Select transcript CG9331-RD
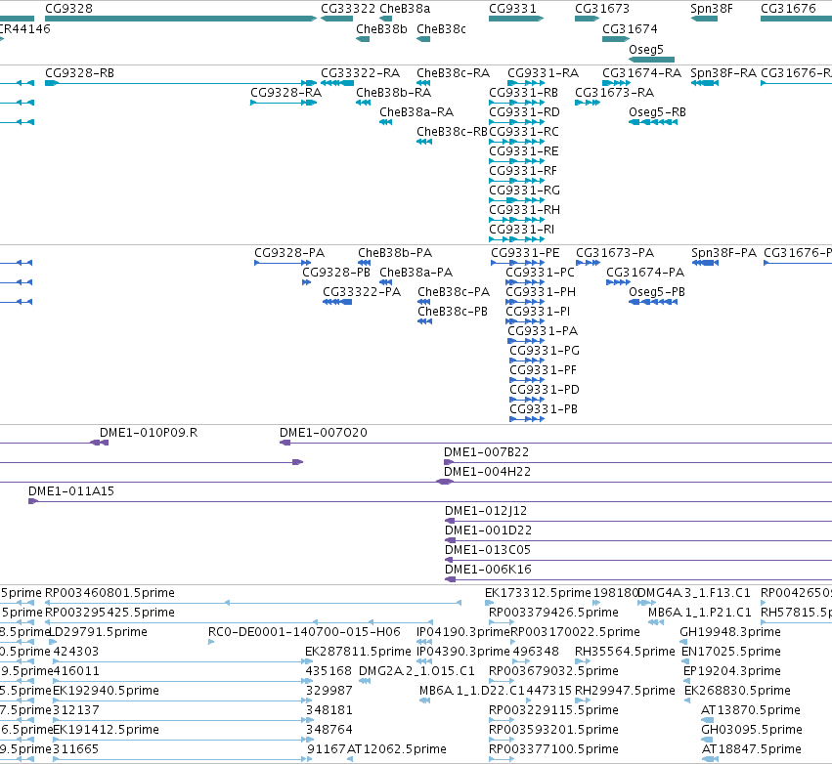This screenshot has width=832, height=764. [524, 112]
